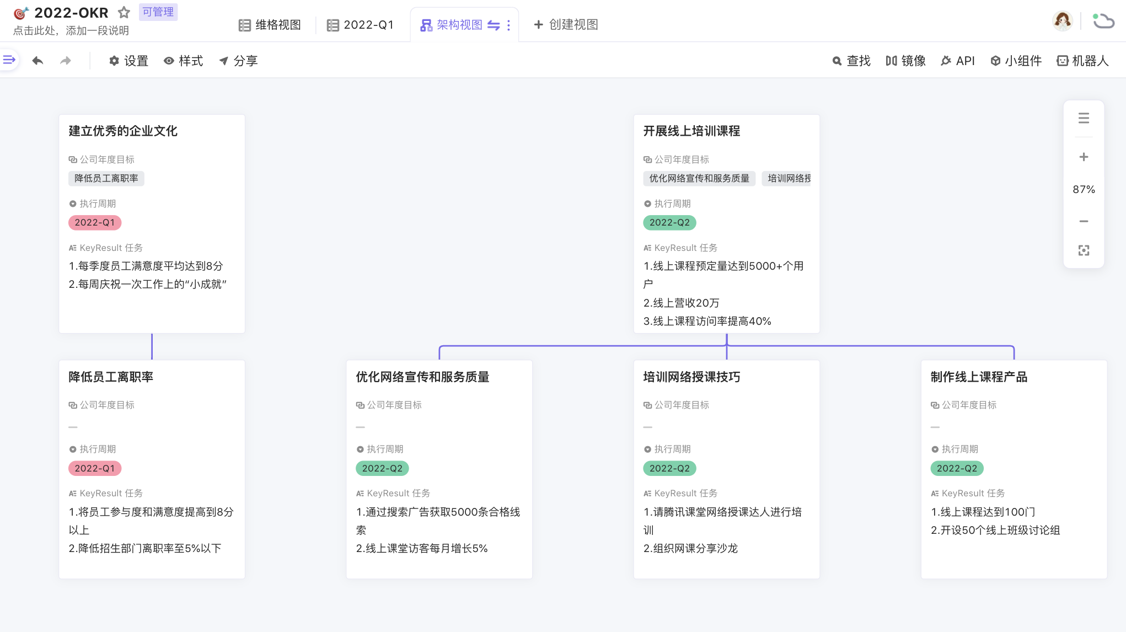
Task: Open the 镜像 mirror tool
Action: point(905,61)
